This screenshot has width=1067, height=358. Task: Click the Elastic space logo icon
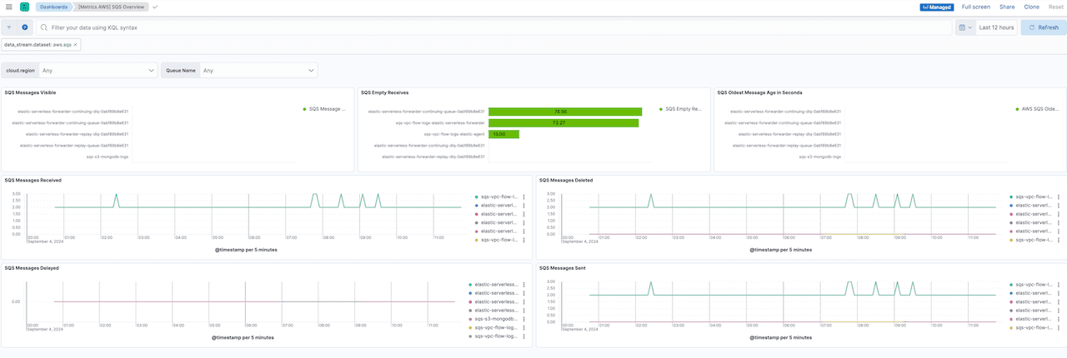click(25, 7)
